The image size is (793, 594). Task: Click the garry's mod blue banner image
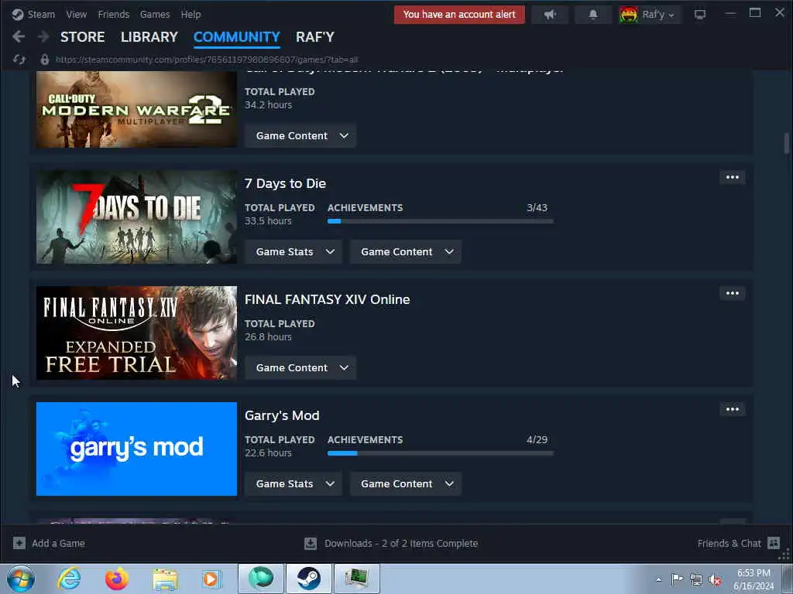pos(136,449)
